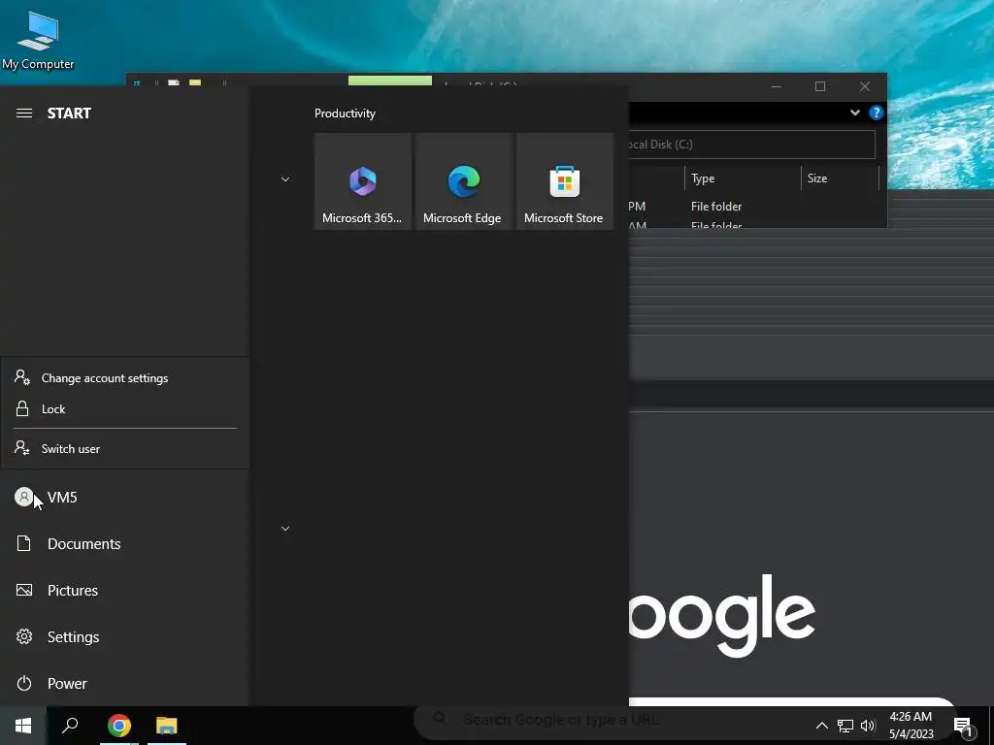Open Settings from Start sidebar
Image resolution: width=994 pixels, height=745 pixels.
(125, 636)
